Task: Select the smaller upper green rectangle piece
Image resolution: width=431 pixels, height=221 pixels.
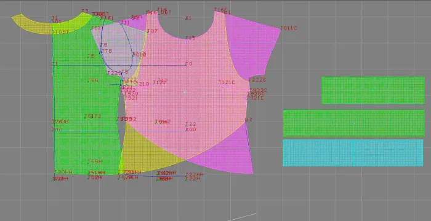Action: click(373, 90)
